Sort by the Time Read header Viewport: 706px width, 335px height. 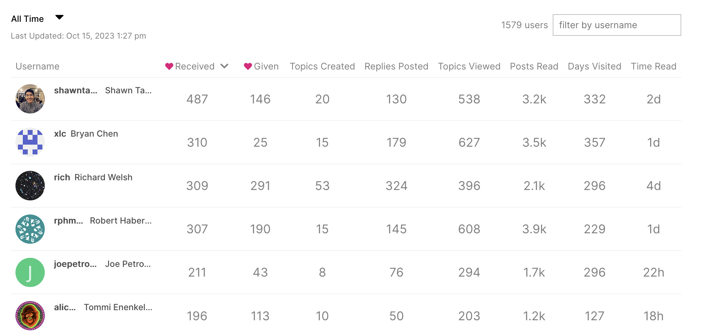pyautogui.click(x=653, y=66)
